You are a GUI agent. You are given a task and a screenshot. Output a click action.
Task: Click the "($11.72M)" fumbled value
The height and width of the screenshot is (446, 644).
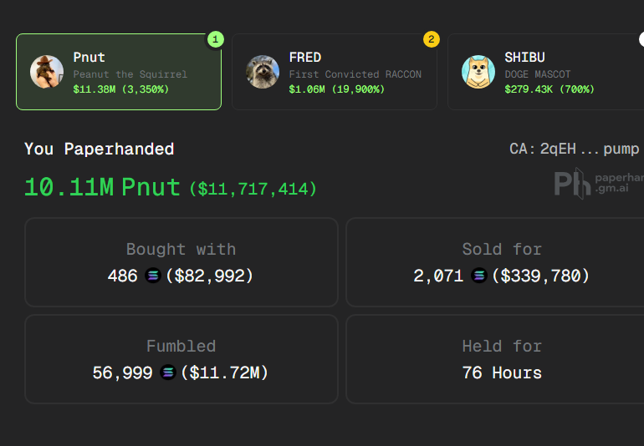coord(224,373)
